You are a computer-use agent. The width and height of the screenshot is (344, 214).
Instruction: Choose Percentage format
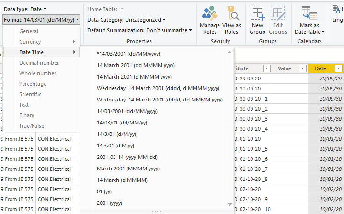point(42,84)
